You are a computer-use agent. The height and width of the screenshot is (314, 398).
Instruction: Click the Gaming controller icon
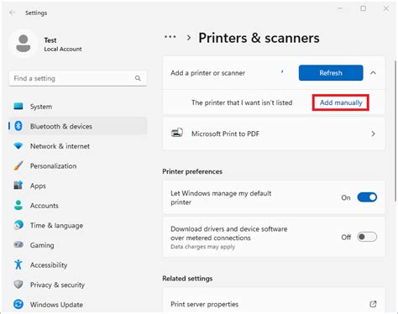point(18,245)
